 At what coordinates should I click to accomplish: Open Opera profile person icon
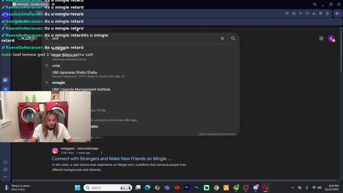point(327,13)
